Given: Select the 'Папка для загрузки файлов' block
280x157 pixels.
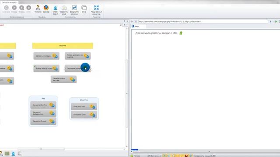Looking at the screenshot, I should pos(77,56).
